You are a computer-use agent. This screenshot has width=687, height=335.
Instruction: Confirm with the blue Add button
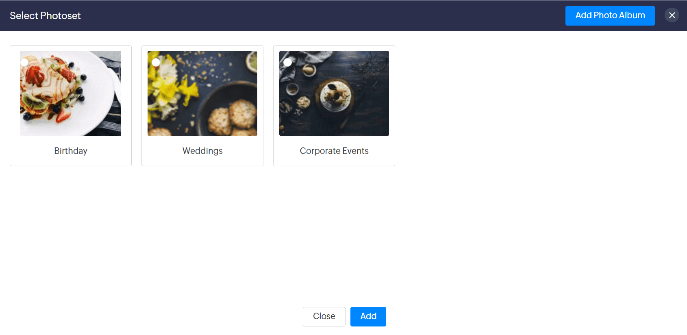368,316
